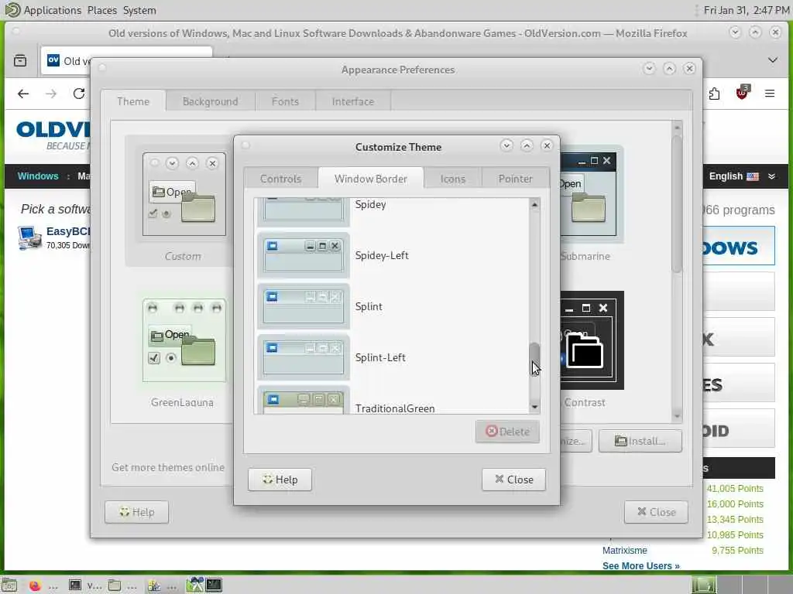This screenshot has height=594, width=793.
Task: Click the file manager folder icon in panel
Action: point(115,585)
